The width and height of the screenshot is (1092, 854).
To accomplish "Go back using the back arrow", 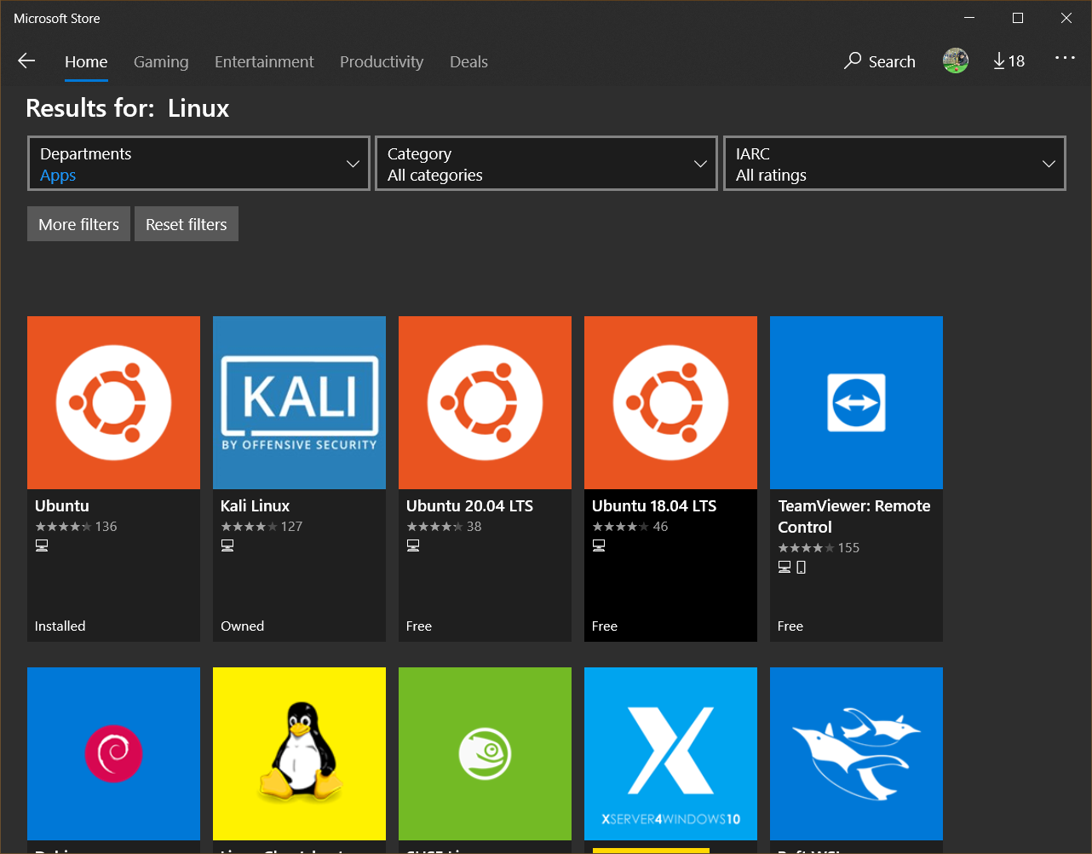I will point(26,61).
